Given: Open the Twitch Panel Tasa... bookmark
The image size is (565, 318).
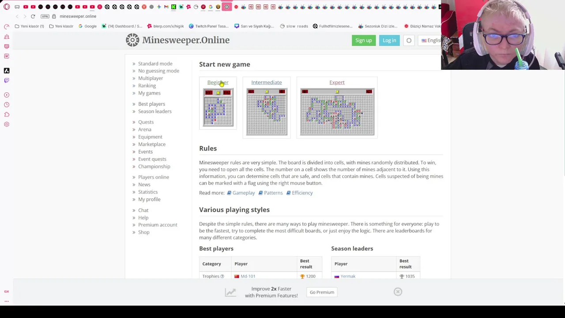Looking at the screenshot, I should coord(209,26).
